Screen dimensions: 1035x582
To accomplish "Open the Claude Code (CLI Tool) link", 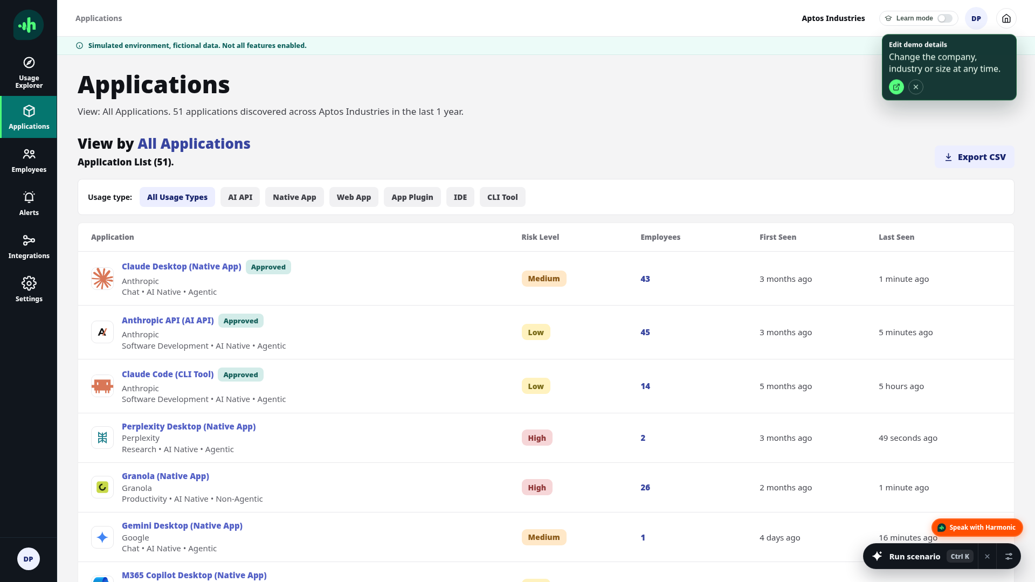I will [x=168, y=375].
